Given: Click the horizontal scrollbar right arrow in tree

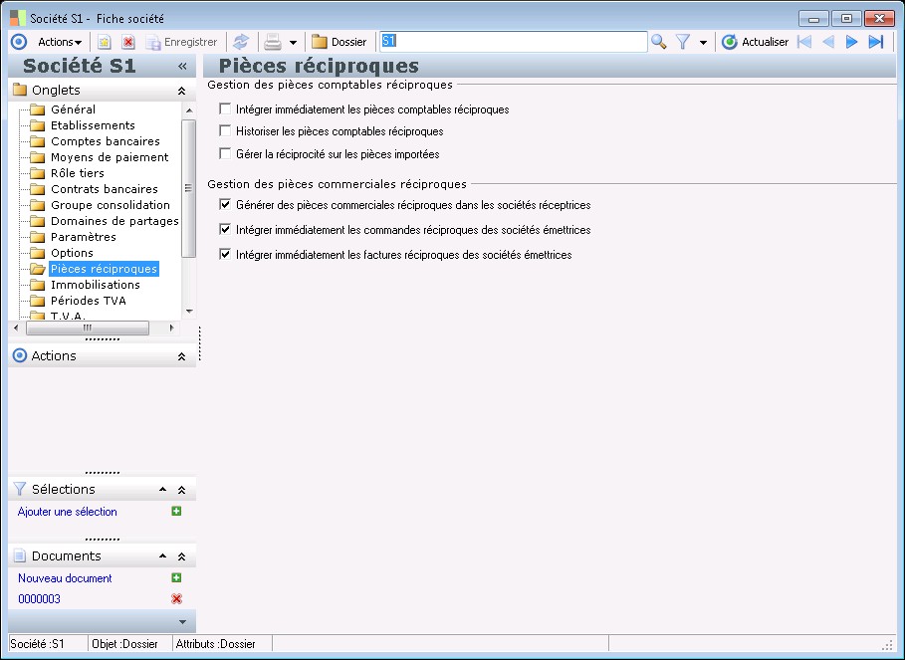Looking at the screenshot, I should (x=171, y=328).
